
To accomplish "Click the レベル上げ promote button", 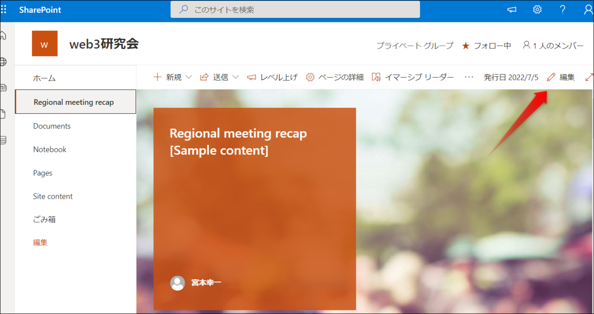I will [x=272, y=77].
